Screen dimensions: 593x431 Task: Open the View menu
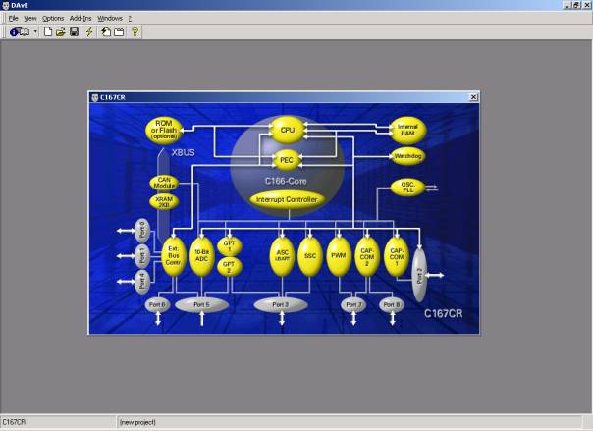tap(30, 18)
